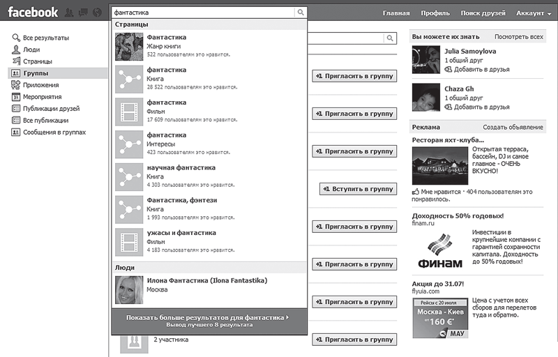Click inside the фантастика search field

click(202, 13)
